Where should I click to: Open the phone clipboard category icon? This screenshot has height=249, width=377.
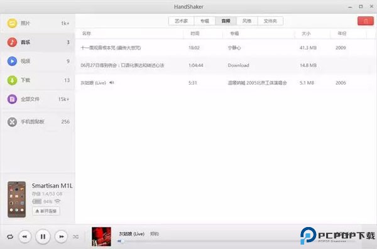tap(12, 122)
